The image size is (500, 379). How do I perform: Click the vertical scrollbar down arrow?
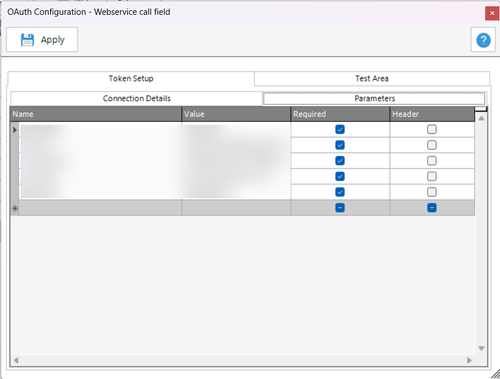click(481, 348)
